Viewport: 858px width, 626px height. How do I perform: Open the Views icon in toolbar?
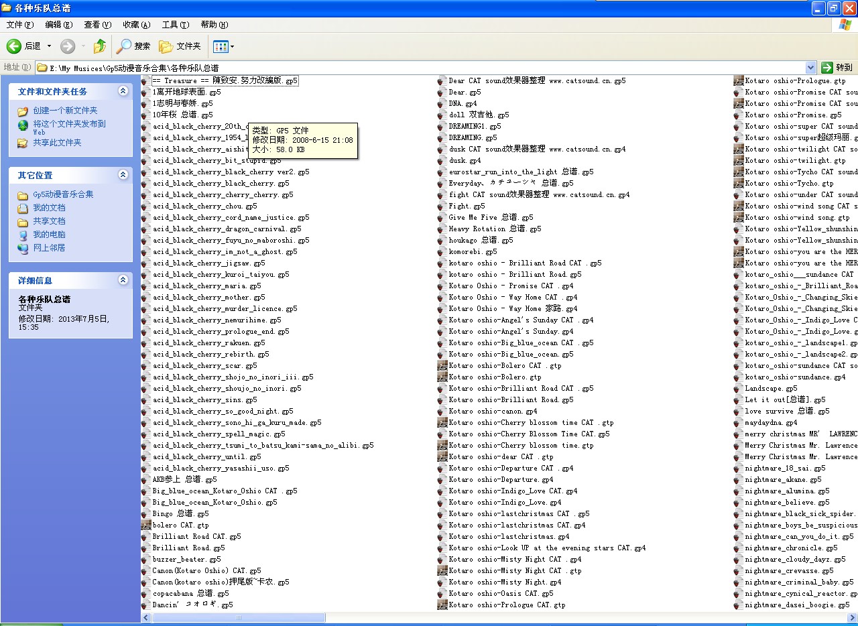tap(221, 46)
